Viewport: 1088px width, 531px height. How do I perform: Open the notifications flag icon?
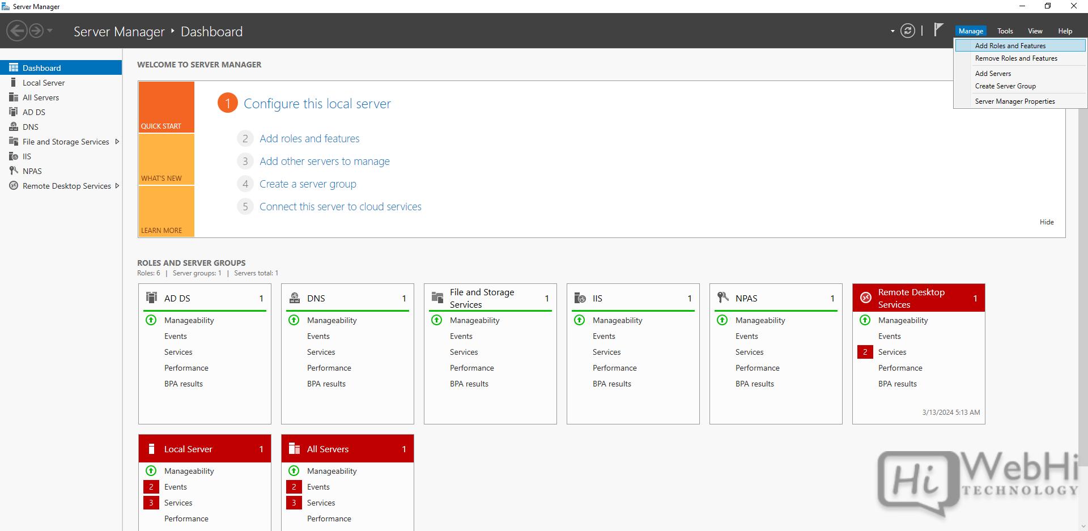[x=938, y=29]
